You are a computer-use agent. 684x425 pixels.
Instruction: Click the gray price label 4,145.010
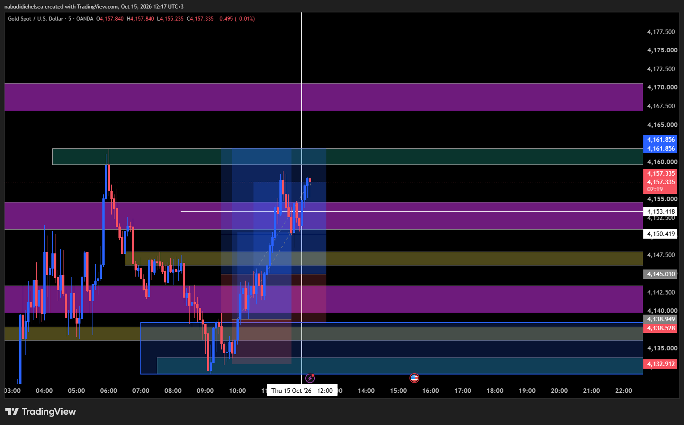(x=660, y=274)
